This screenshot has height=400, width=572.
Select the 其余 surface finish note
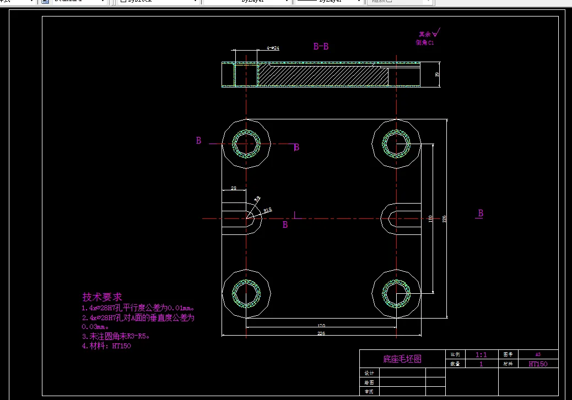[x=425, y=34]
